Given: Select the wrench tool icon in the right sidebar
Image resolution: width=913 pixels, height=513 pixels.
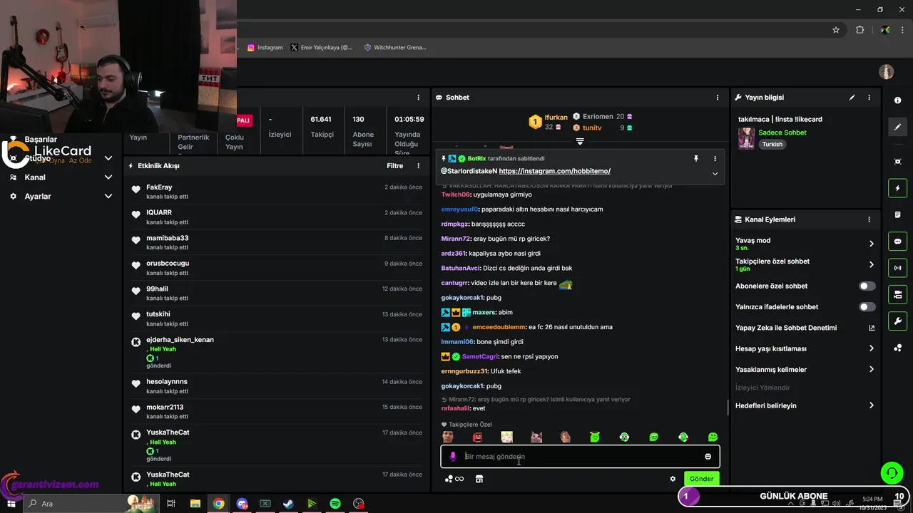Looking at the screenshot, I should pyautogui.click(x=897, y=321).
